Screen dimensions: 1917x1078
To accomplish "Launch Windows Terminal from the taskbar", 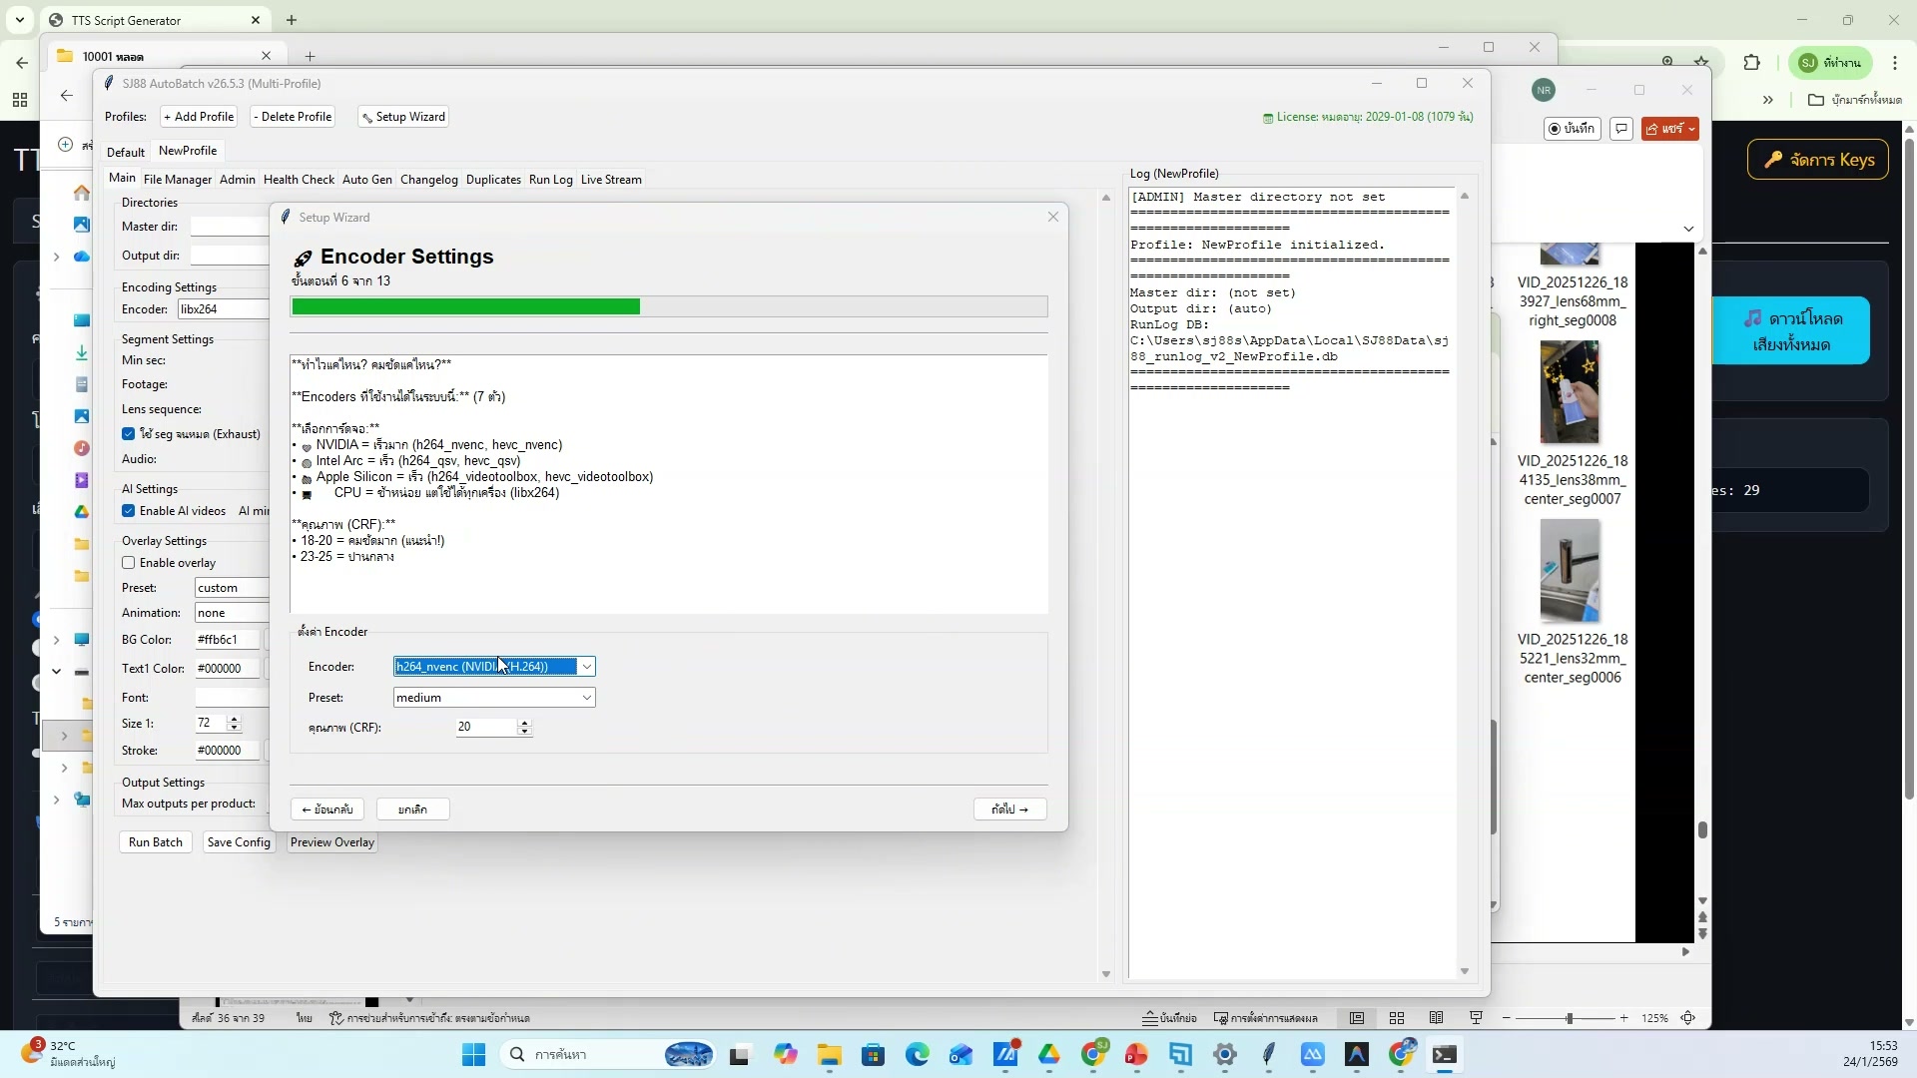I will coord(1447,1054).
